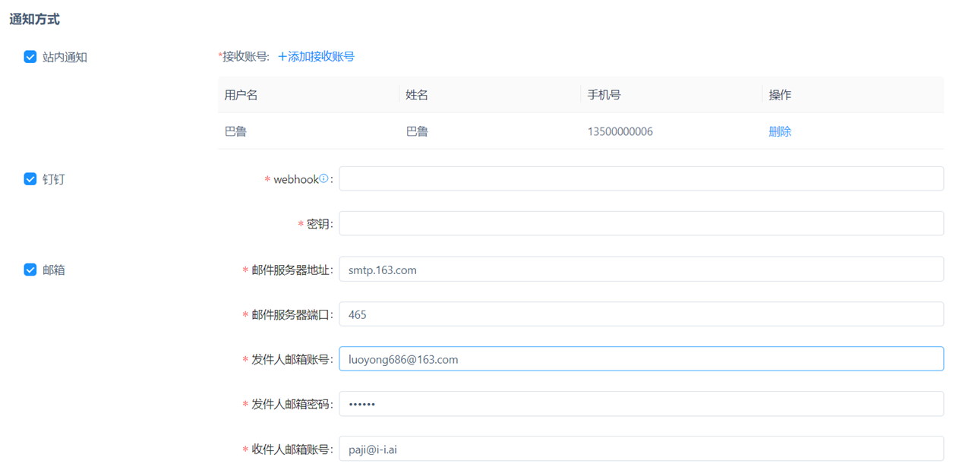Screen dimensions: 975x473
Task: Click 巴鲁 in the 姓名 column
Action: [x=417, y=131]
